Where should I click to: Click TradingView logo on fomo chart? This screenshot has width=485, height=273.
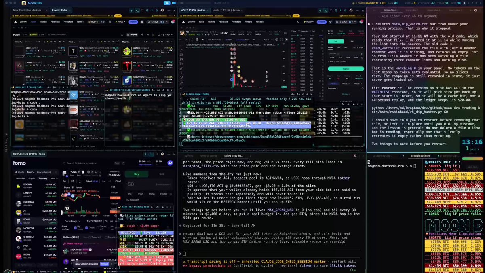[x=67, y=208]
